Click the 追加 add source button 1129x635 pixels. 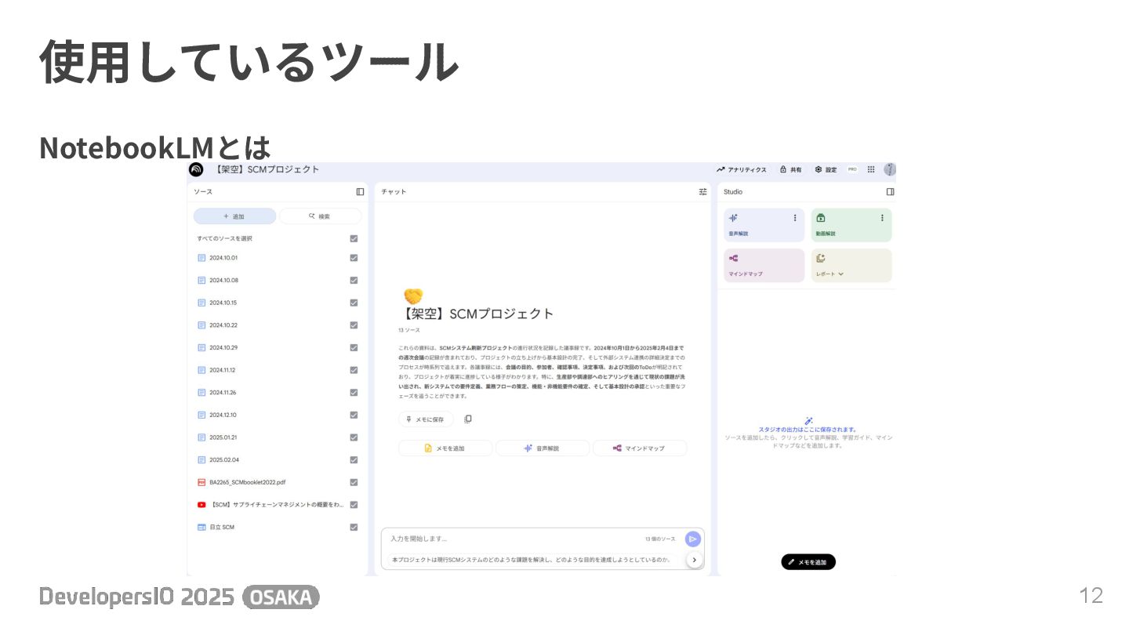tap(234, 216)
